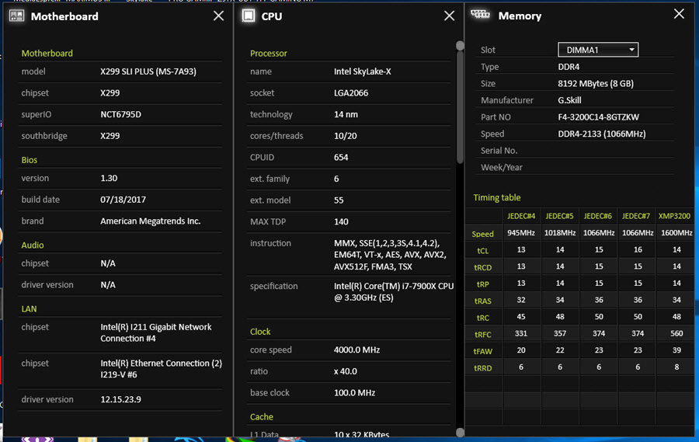Click the Clock section heading
The width and height of the screenshot is (699, 442).
pyautogui.click(x=260, y=331)
